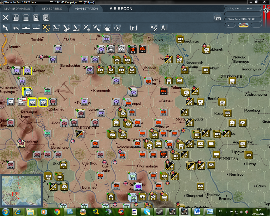Open Skype from the taskbar
270x216 pixels.
pyautogui.click(x=147, y=212)
